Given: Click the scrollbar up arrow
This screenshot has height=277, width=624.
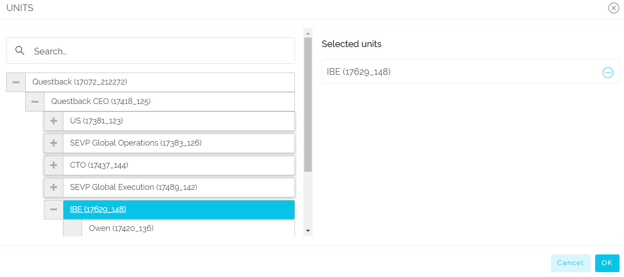Looking at the screenshot, I should point(308,33).
